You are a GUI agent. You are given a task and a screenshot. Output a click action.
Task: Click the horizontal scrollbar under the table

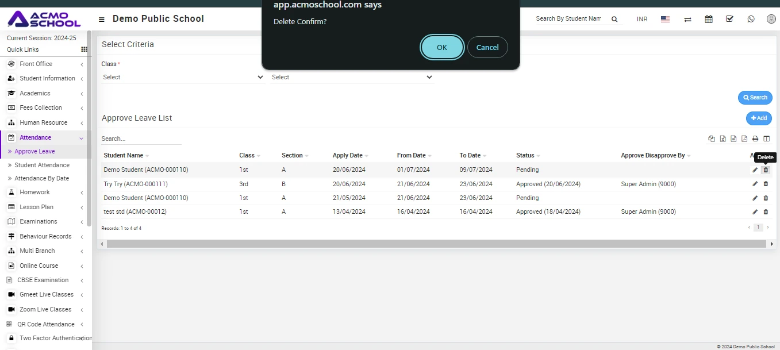pyautogui.click(x=436, y=244)
